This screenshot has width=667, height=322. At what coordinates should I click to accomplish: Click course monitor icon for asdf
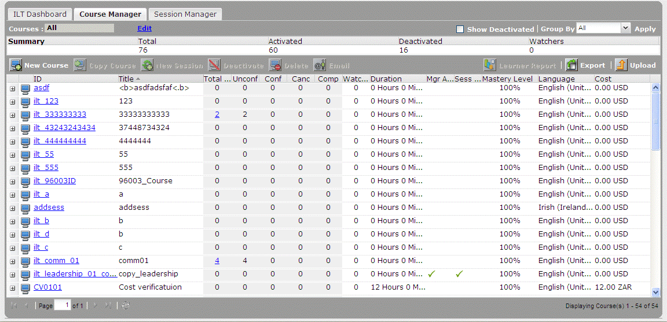coord(25,88)
